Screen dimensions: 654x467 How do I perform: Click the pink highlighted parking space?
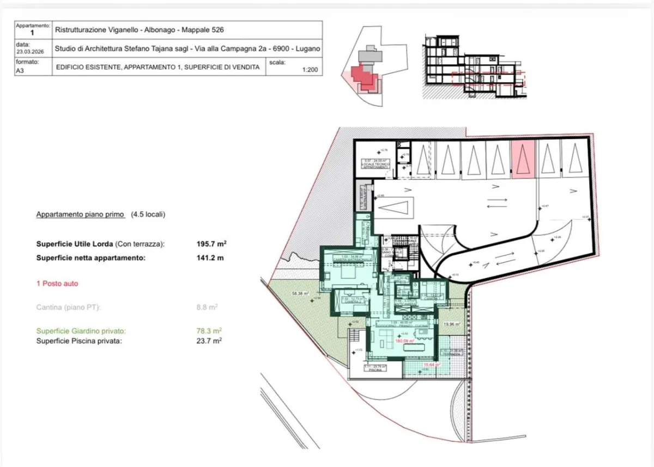(x=523, y=159)
